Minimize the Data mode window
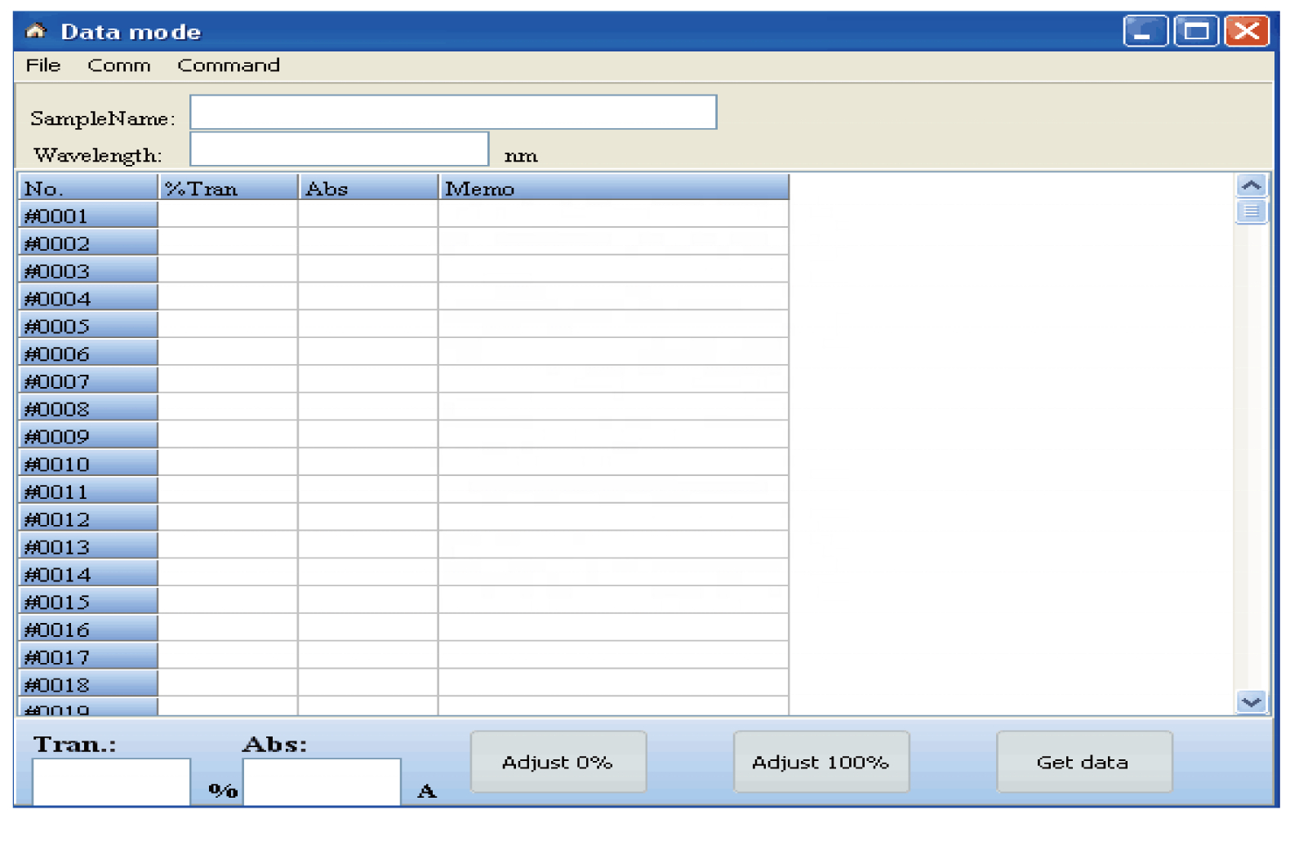This screenshot has height=841, width=1290. click(1144, 32)
